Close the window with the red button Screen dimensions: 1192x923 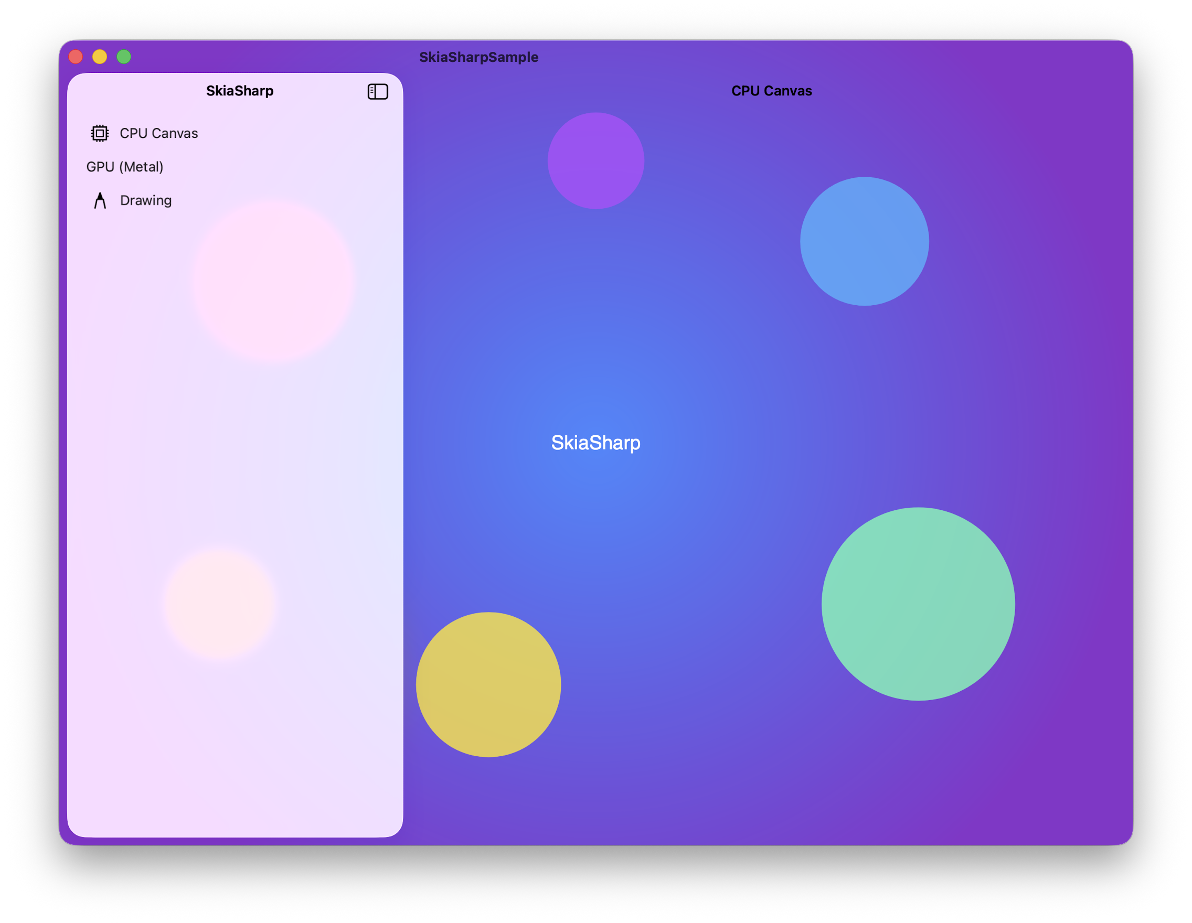point(76,57)
